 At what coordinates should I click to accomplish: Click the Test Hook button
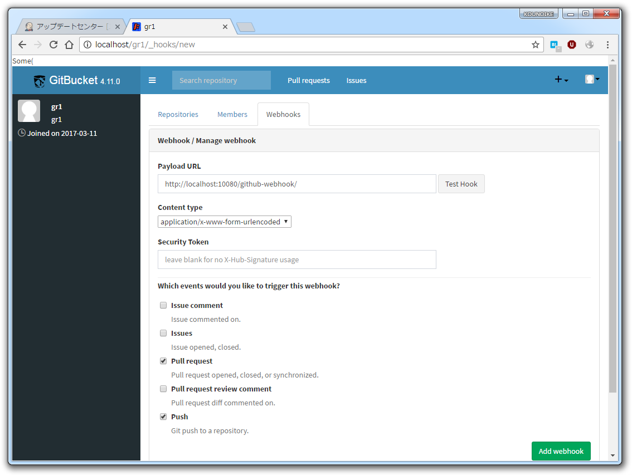click(461, 184)
